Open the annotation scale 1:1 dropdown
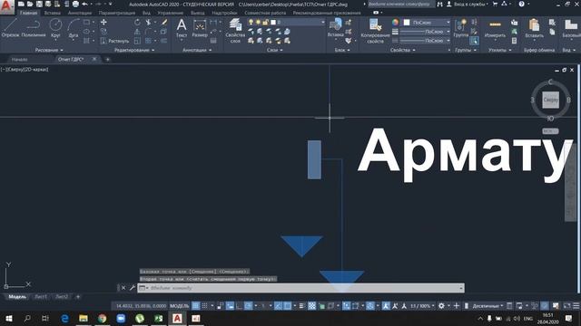This screenshot has width=581, height=326. 422,306
